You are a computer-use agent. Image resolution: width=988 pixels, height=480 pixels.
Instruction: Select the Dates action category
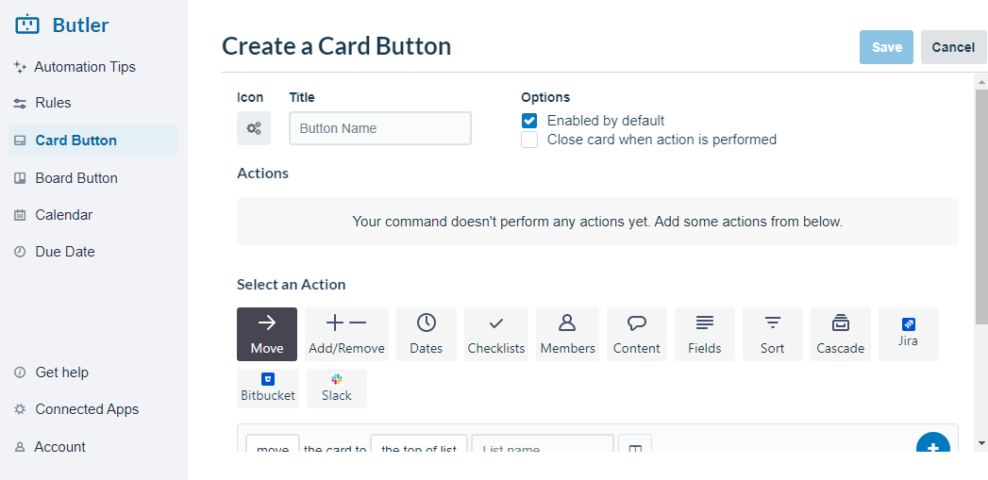coord(427,334)
